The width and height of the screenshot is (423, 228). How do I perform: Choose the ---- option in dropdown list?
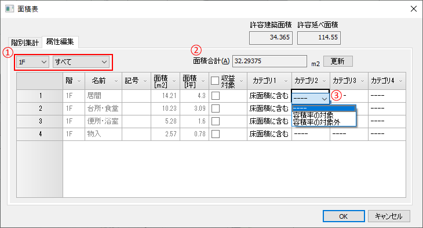(324, 108)
